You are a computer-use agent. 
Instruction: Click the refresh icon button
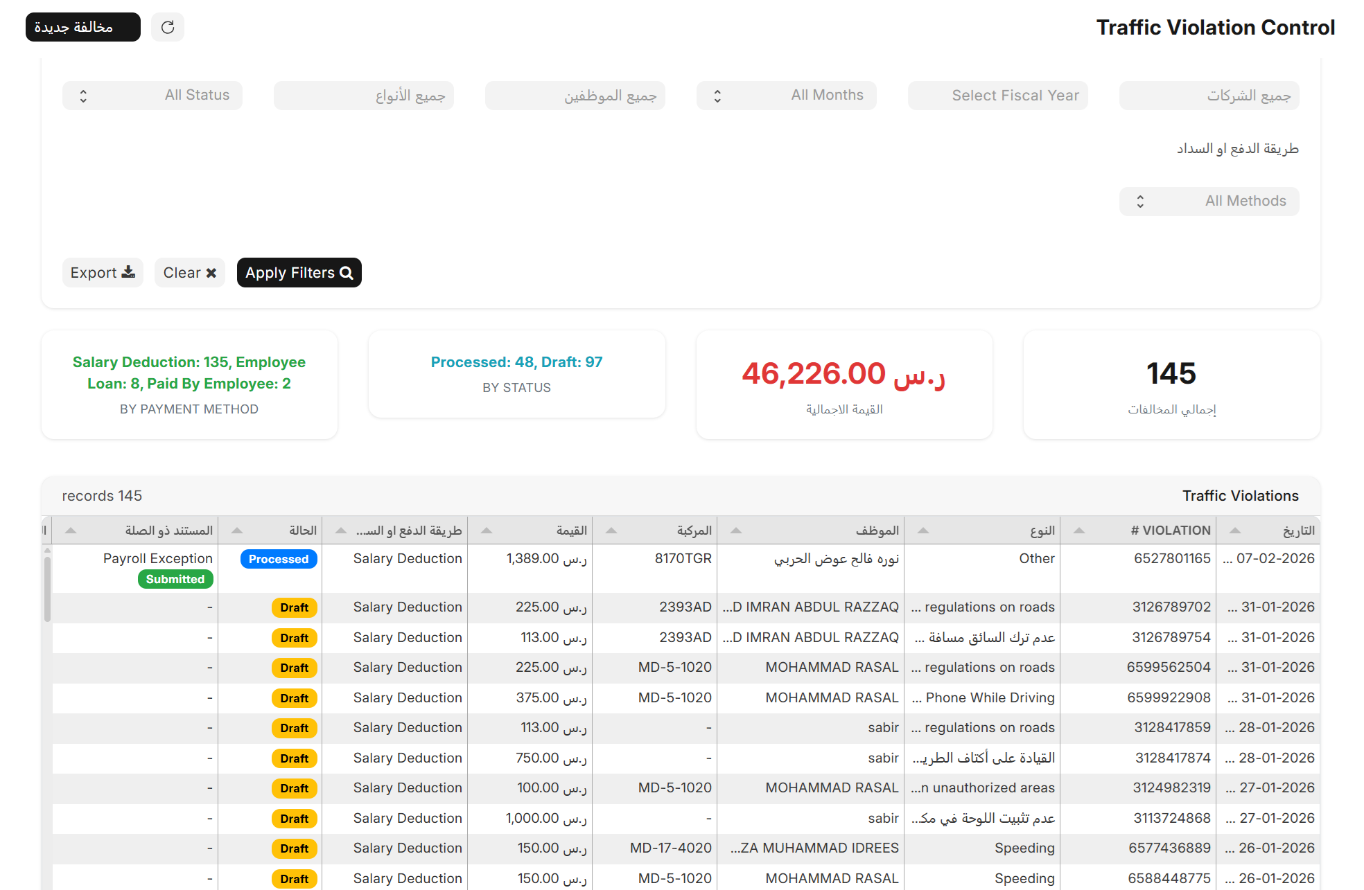pyautogui.click(x=168, y=27)
